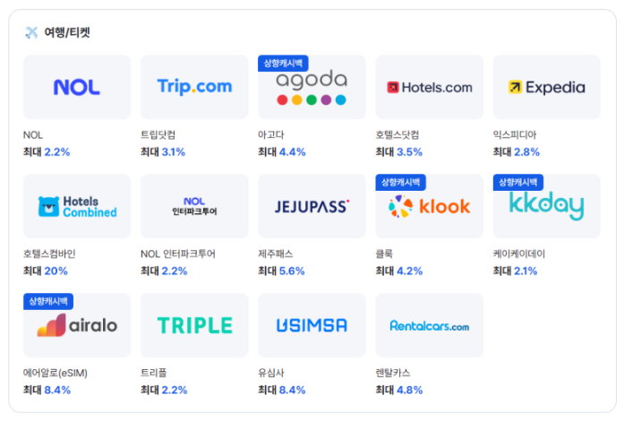
Task: Open the Rentalcars.com logo card
Action: (429, 325)
